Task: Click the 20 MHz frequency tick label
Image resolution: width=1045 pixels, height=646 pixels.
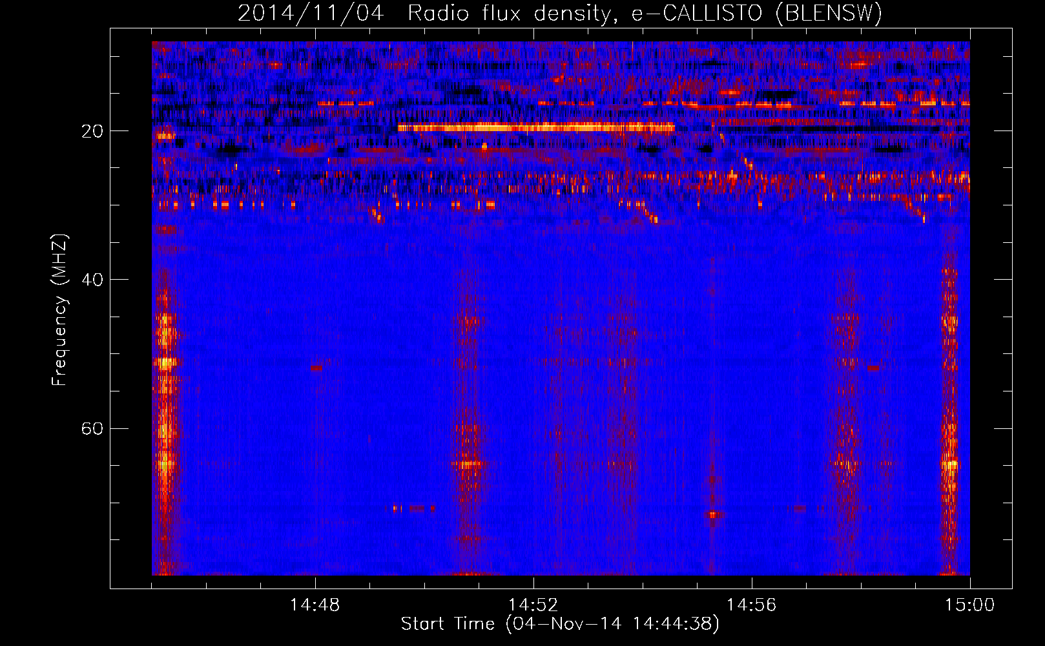Action: point(92,131)
